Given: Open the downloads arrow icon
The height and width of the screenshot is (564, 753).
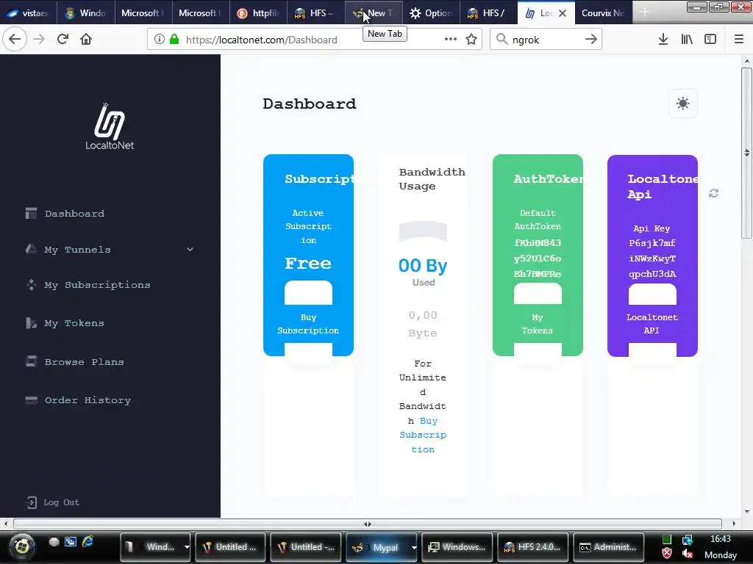Looking at the screenshot, I should (663, 40).
